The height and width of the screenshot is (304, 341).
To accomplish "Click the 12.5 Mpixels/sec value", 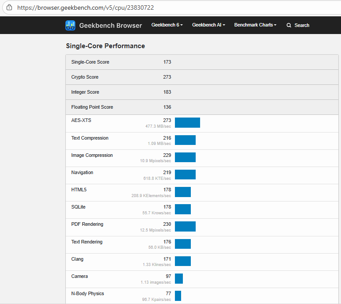I will click(155, 230).
